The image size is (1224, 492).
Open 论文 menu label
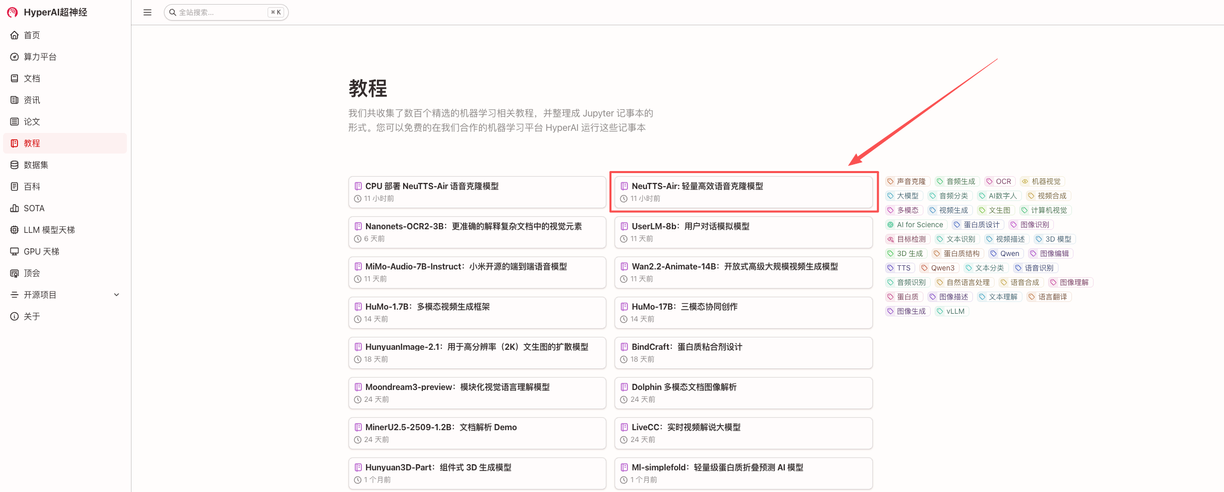coord(32,122)
